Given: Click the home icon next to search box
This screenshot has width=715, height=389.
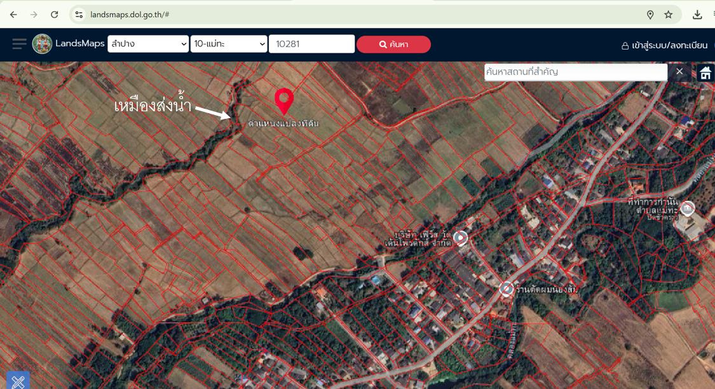Looking at the screenshot, I should tap(705, 72).
